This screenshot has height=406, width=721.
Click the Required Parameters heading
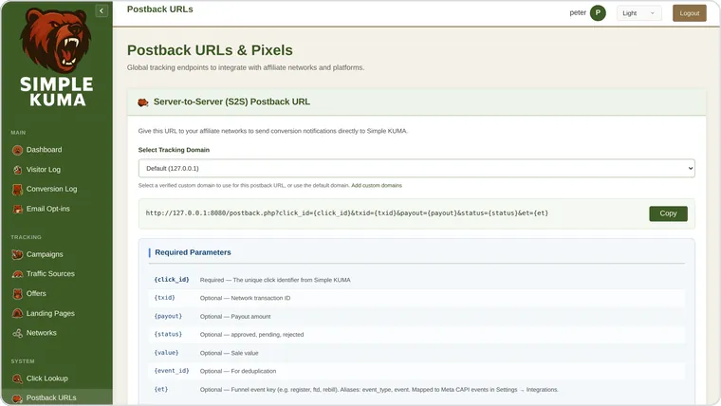tap(193, 252)
